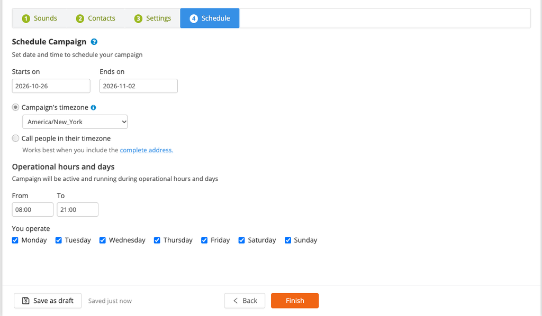The height and width of the screenshot is (316, 542).
Task: Uncheck the Sunday checkbox
Action: click(288, 240)
